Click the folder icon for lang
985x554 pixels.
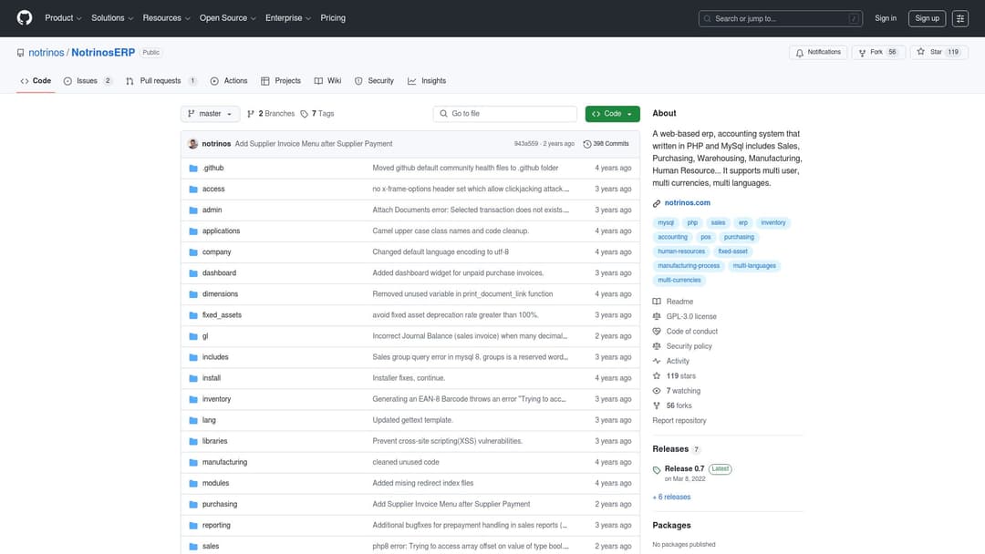193,420
